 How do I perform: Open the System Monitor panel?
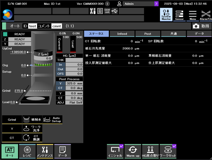point(166,14)
